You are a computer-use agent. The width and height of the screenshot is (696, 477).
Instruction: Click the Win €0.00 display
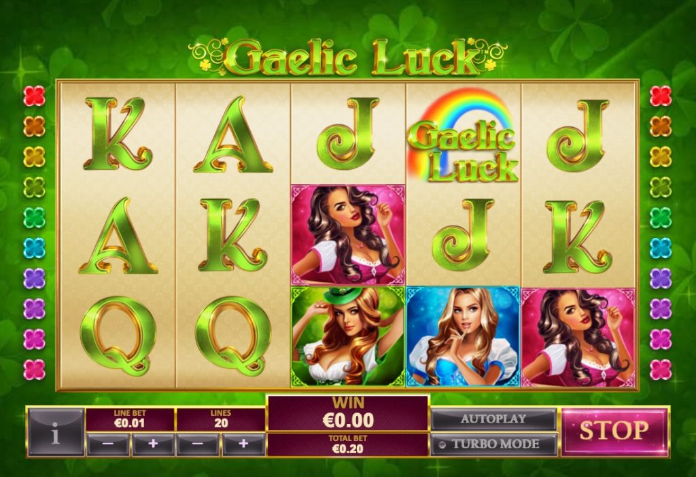pyautogui.click(x=348, y=413)
